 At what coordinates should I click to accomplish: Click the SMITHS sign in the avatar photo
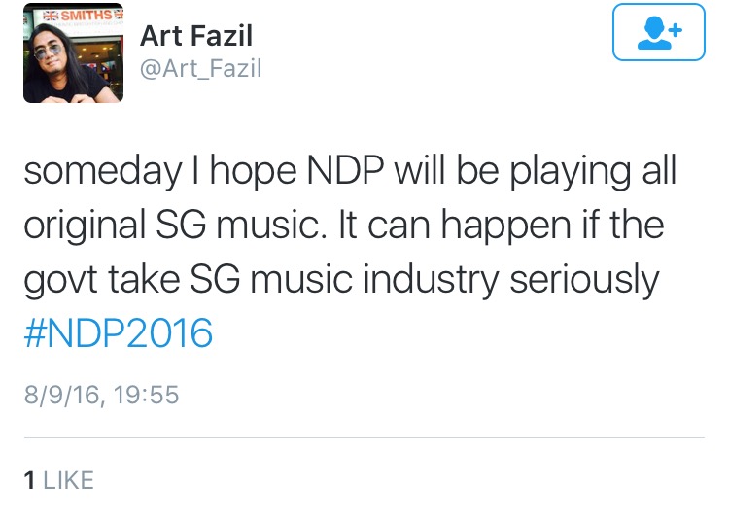(x=74, y=15)
